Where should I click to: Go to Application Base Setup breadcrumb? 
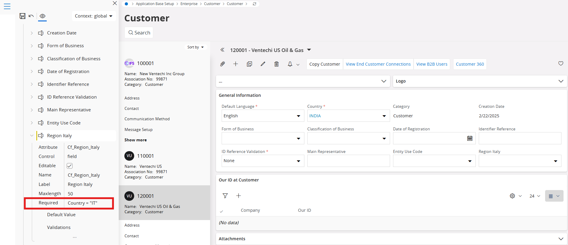coord(155,4)
